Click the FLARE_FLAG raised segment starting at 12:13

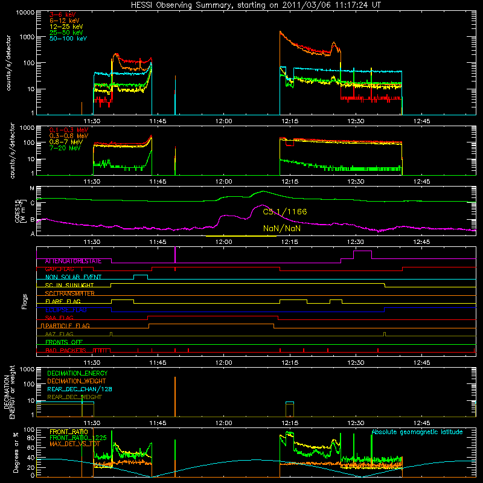point(293,299)
